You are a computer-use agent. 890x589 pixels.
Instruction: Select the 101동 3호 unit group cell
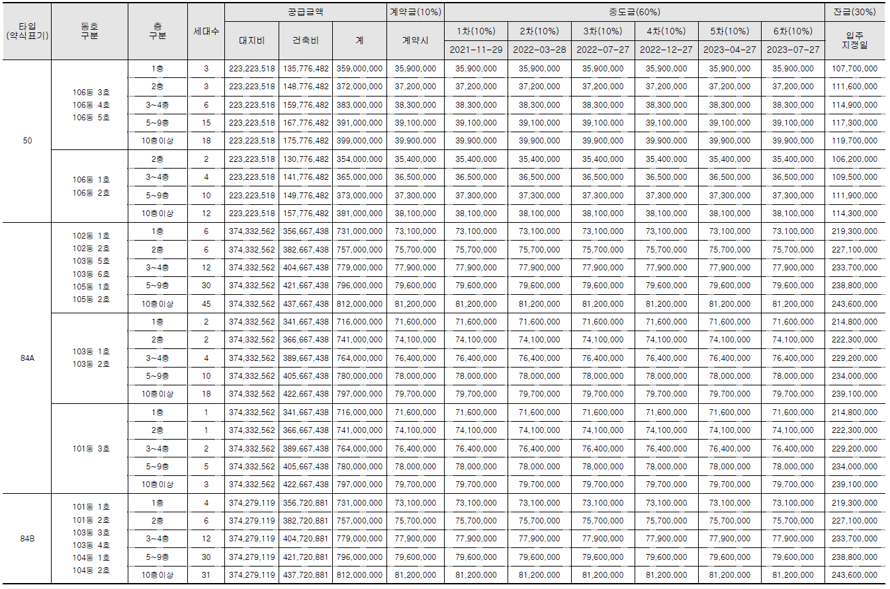90,448
